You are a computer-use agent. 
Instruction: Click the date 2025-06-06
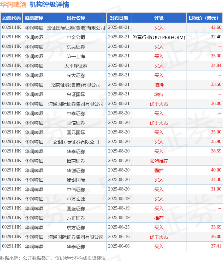pos(119,246)
